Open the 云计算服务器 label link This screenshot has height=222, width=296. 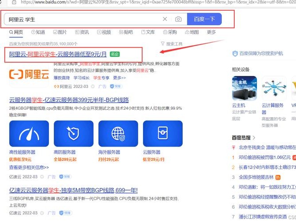pos(272,109)
